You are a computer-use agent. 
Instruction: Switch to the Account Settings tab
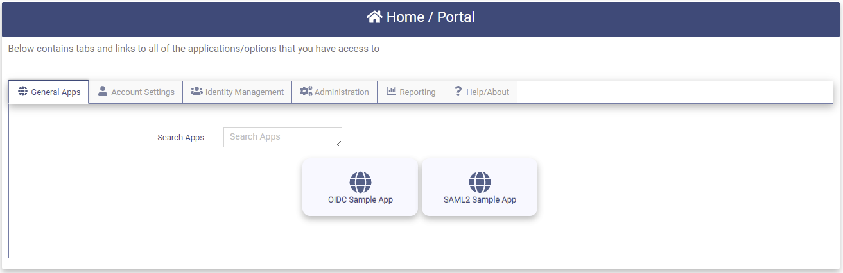143,92
